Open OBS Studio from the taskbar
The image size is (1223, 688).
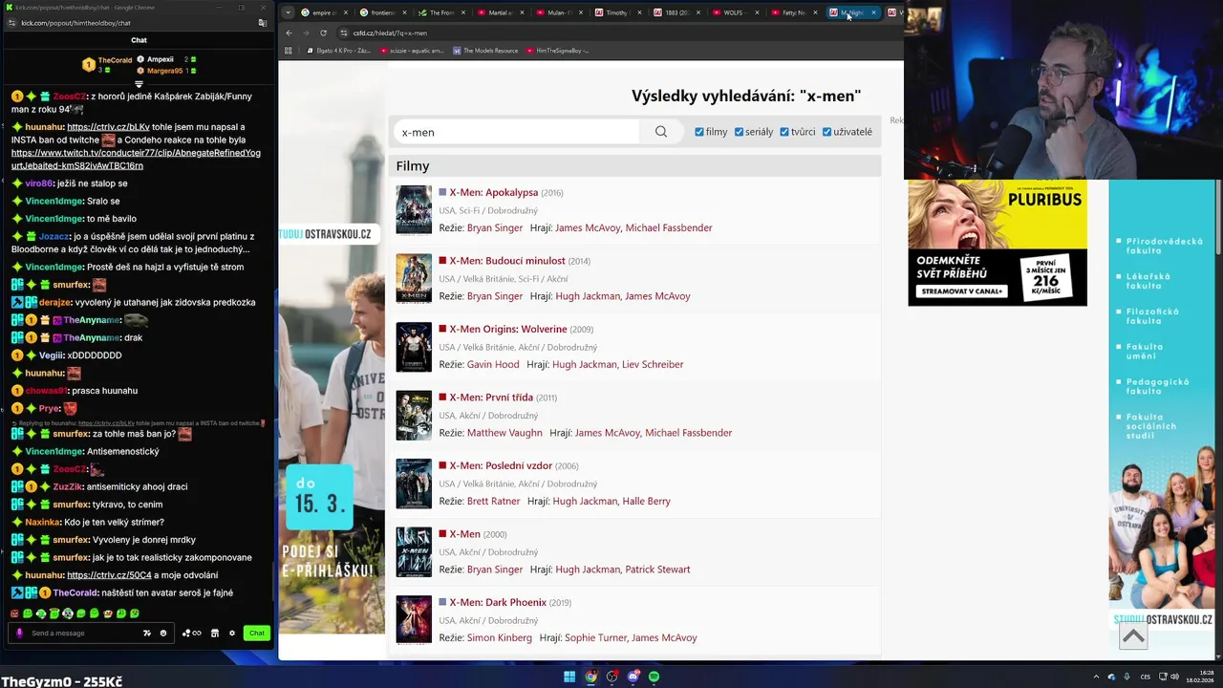click(x=612, y=677)
